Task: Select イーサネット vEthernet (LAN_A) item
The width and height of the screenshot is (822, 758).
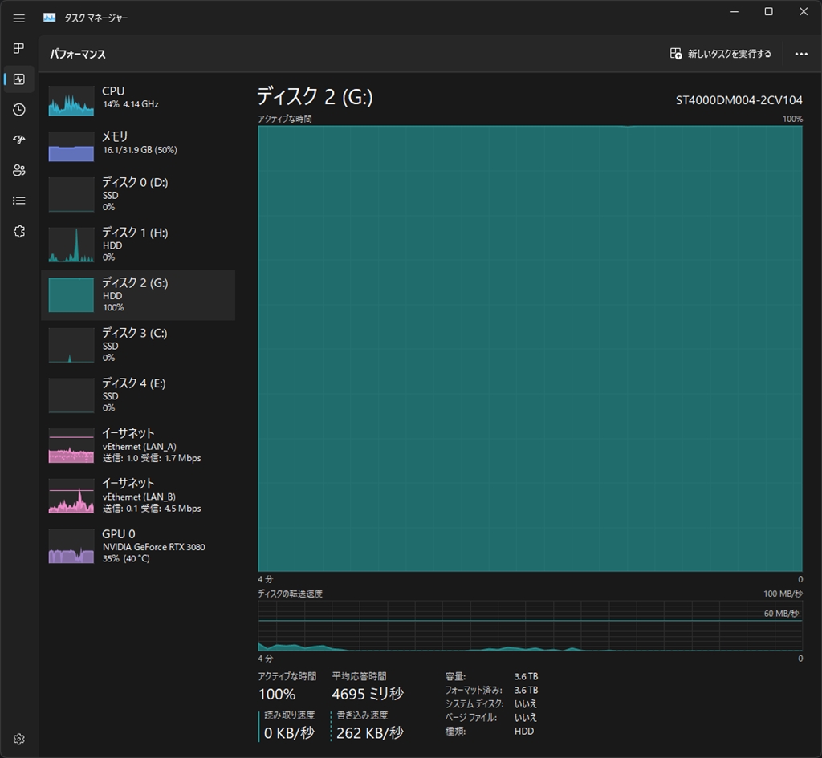Action: click(138, 446)
